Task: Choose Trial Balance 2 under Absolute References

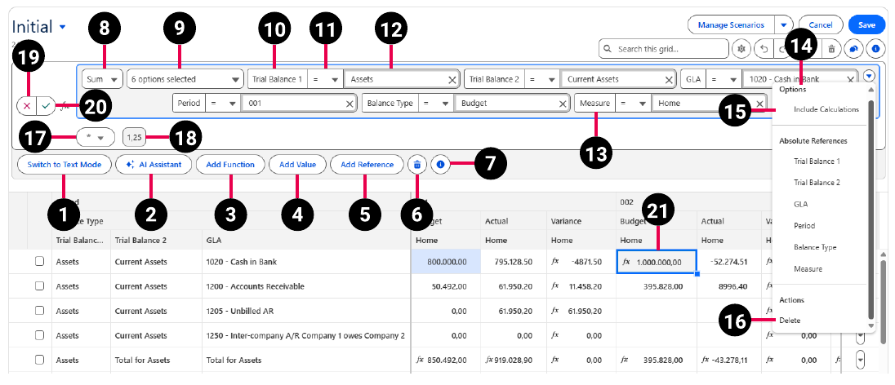Action: click(817, 183)
